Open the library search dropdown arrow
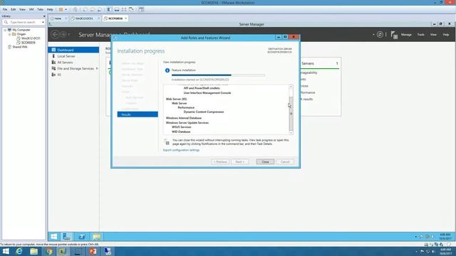Screen dimensions: 456x256 tap(43, 22)
